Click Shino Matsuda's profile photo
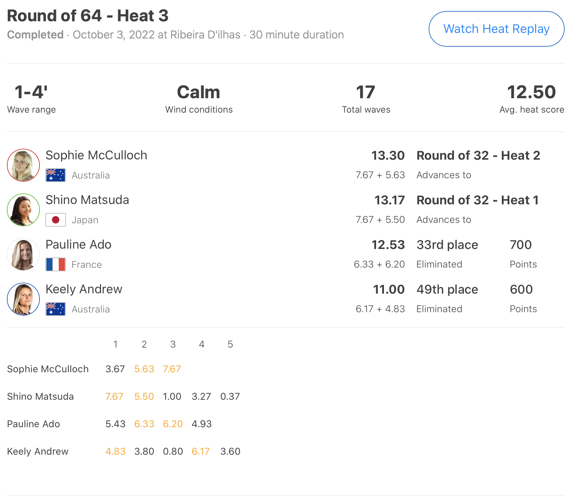This screenshot has width=577, height=500. [23, 210]
